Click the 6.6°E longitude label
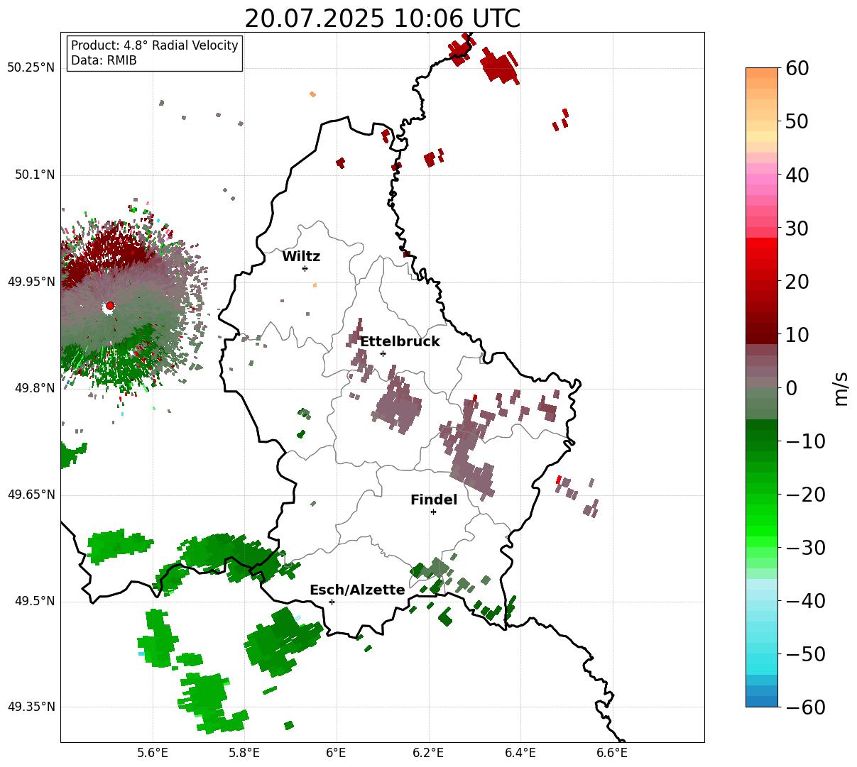 coord(612,752)
